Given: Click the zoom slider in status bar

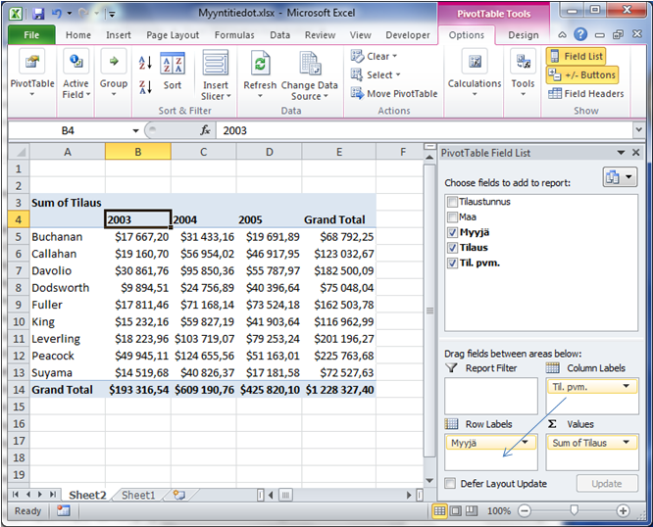Looking at the screenshot, I should click(574, 511).
